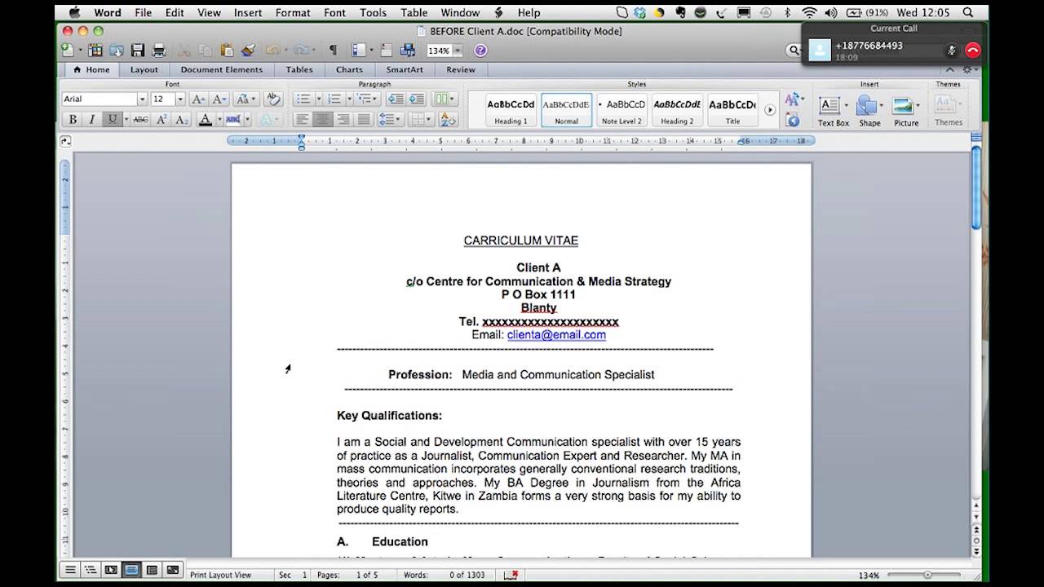Click Increase Indent icon
1044x587 pixels.
[x=416, y=99]
